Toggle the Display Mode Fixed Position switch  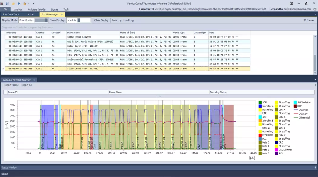(x=41, y=20)
